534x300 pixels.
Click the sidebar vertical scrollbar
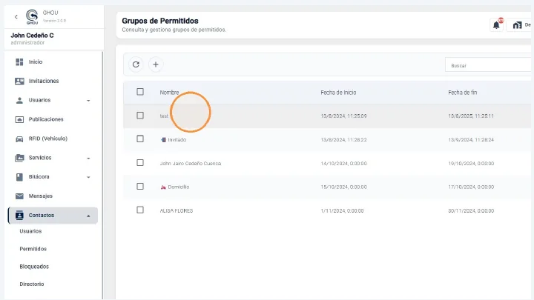tap(102, 175)
